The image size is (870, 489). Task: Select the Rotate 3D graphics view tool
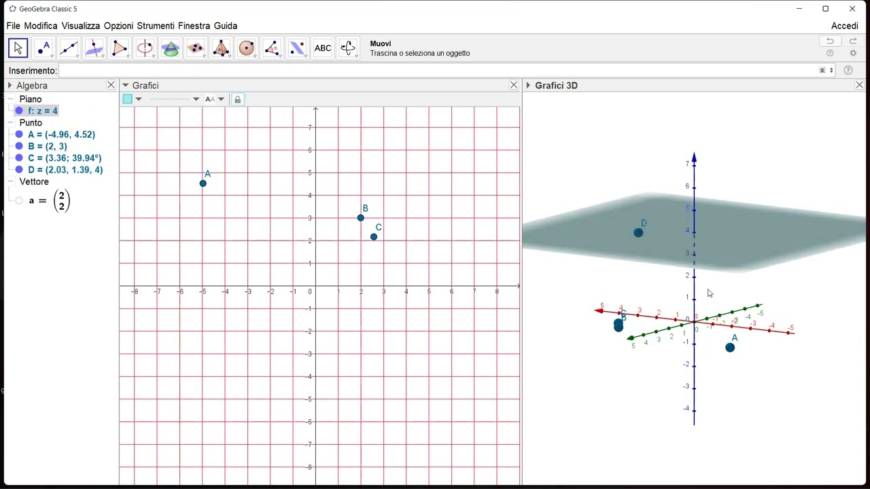[x=348, y=48]
